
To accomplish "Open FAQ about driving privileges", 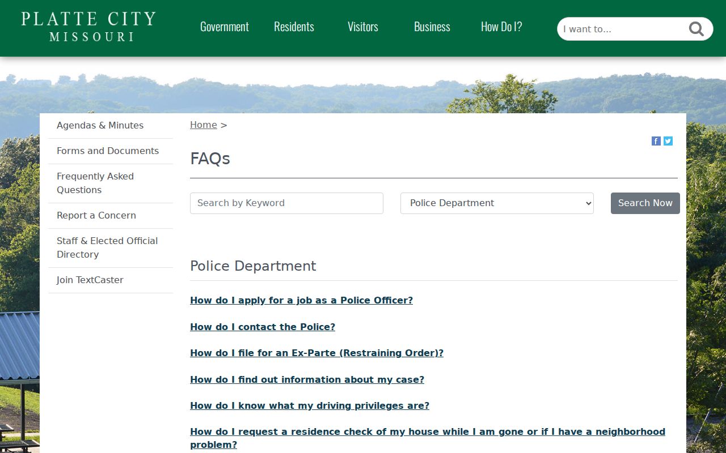I will click(x=310, y=406).
